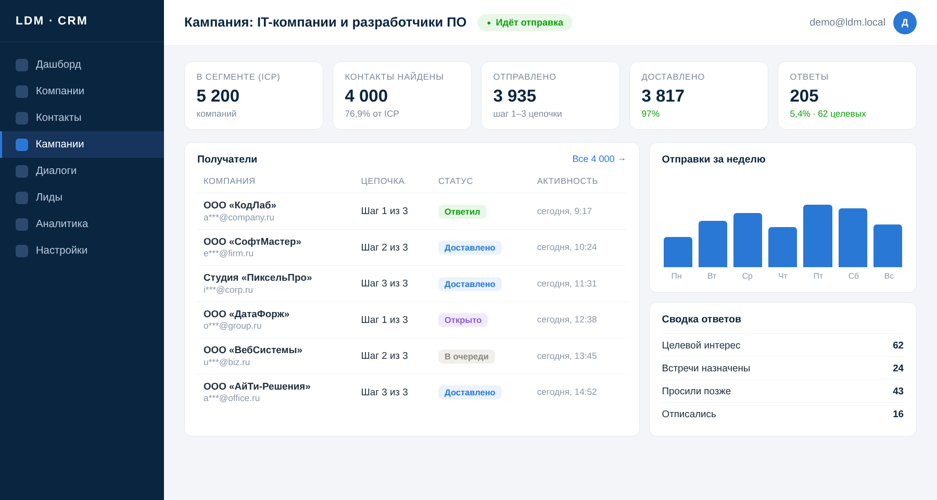Click email e***@firm.ru
Screen dimensions: 937x500
[x=229, y=254]
